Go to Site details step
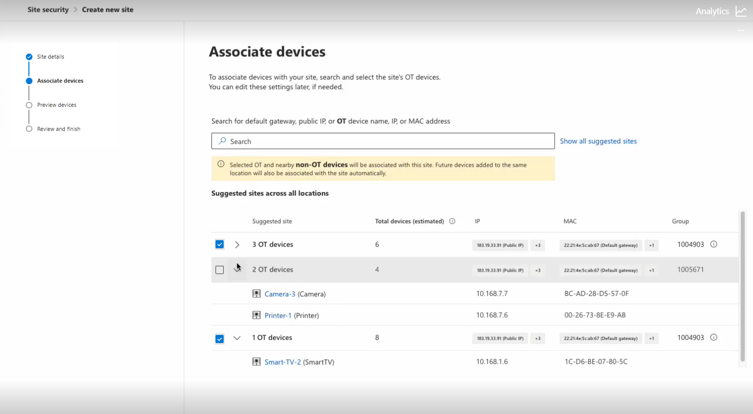Screen dimensions: 753x414 50,57
